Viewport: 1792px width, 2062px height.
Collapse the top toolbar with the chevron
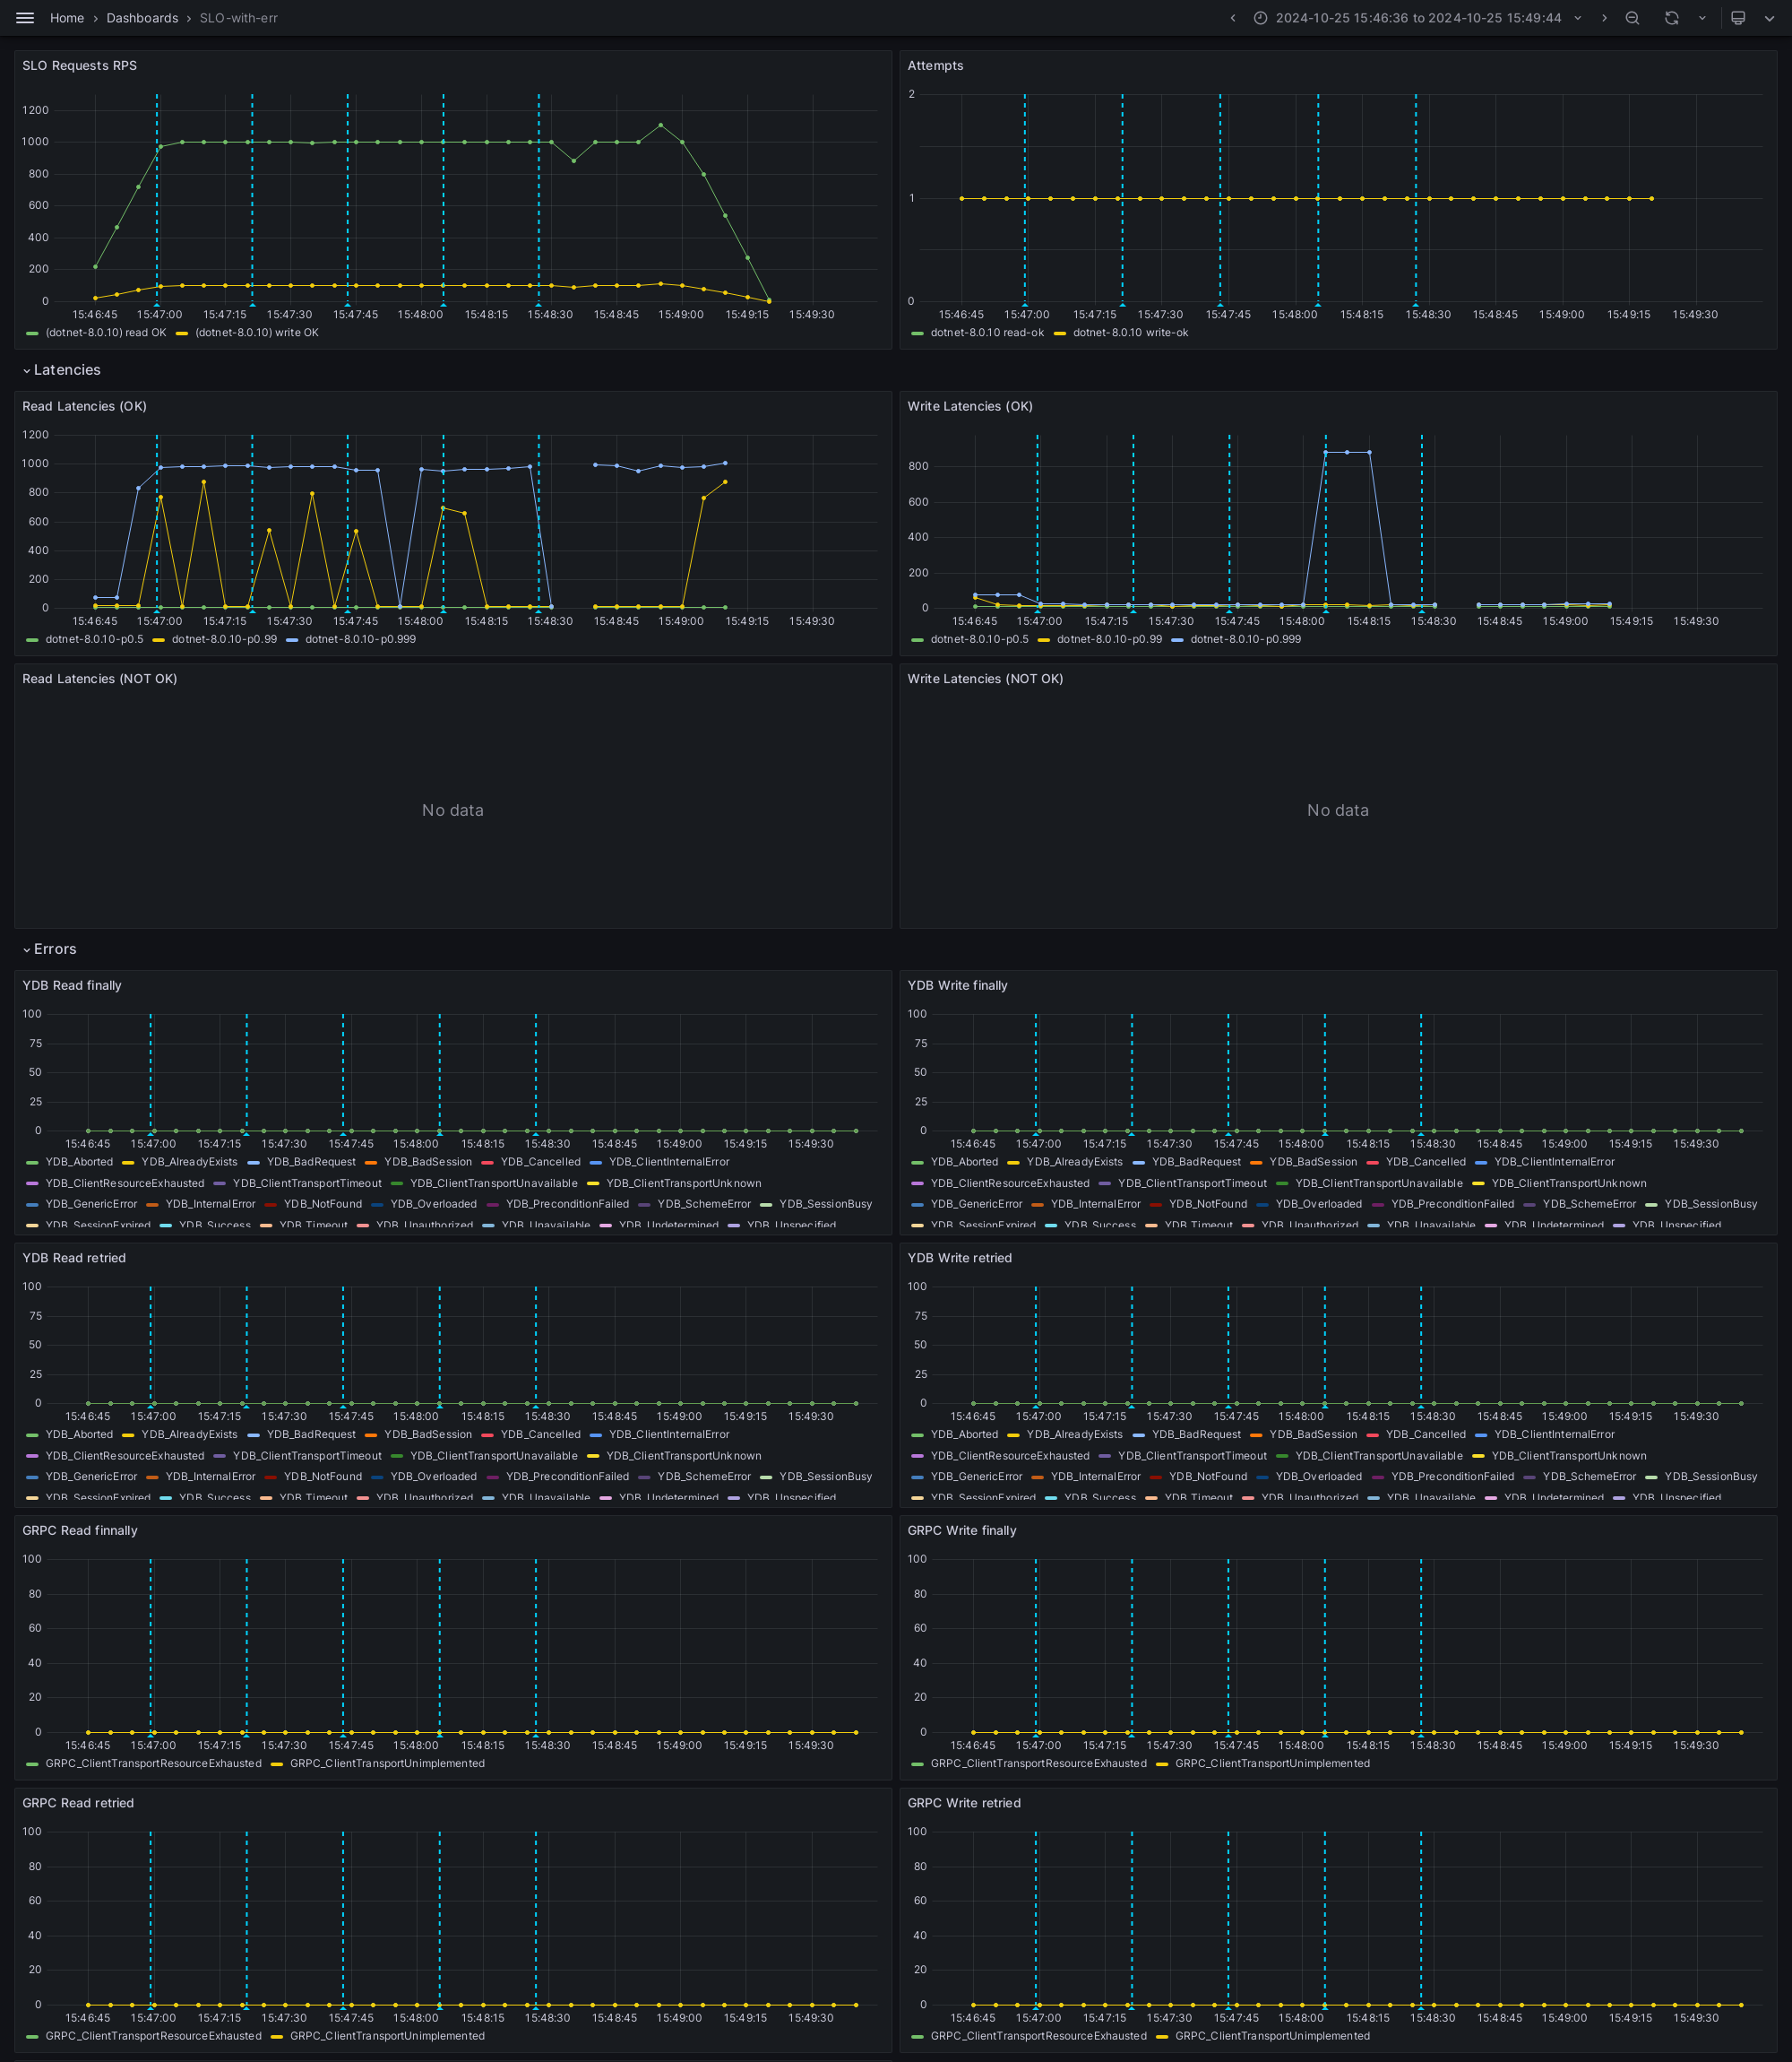(x=1769, y=18)
